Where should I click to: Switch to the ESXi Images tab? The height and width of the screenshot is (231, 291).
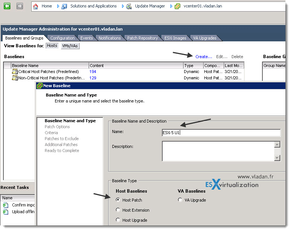(x=175, y=38)
